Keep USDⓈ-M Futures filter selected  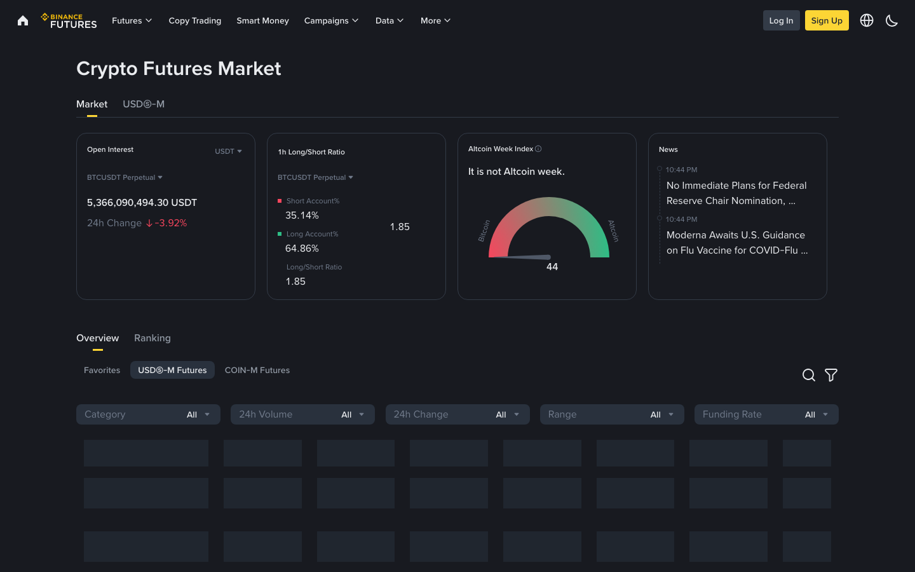(x=172, y=369)
